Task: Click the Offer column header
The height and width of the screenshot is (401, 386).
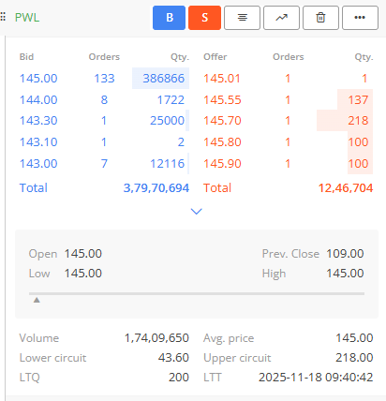Action: click(215, 57)
